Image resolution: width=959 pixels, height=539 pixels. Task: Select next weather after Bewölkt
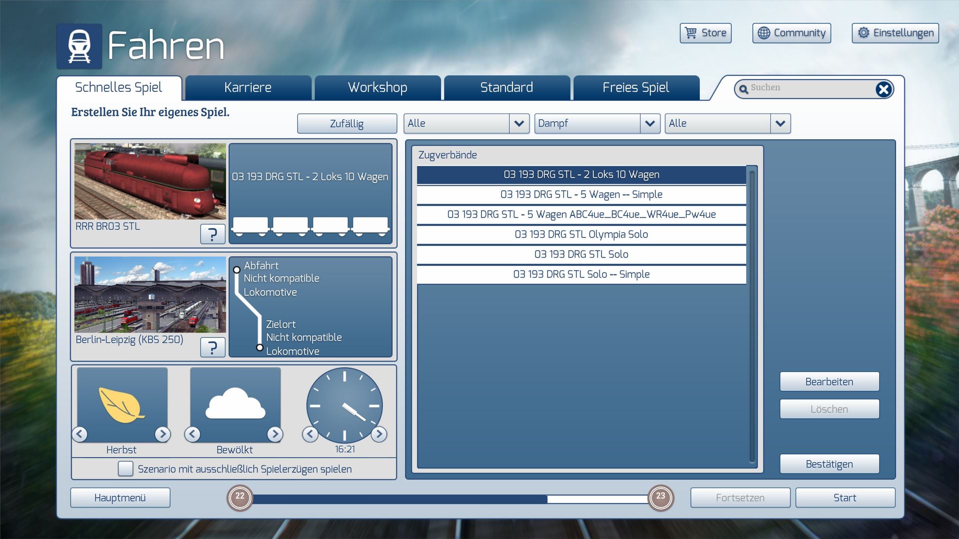pyautogui.click(x=275, y=434)
